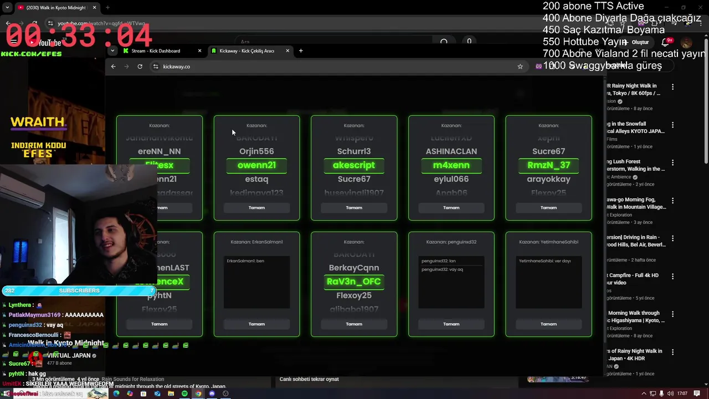The width and height of the screenshot is (709, 399).
Task: Open Outlook from the taskbar
Action: click(x=157, y=393)
